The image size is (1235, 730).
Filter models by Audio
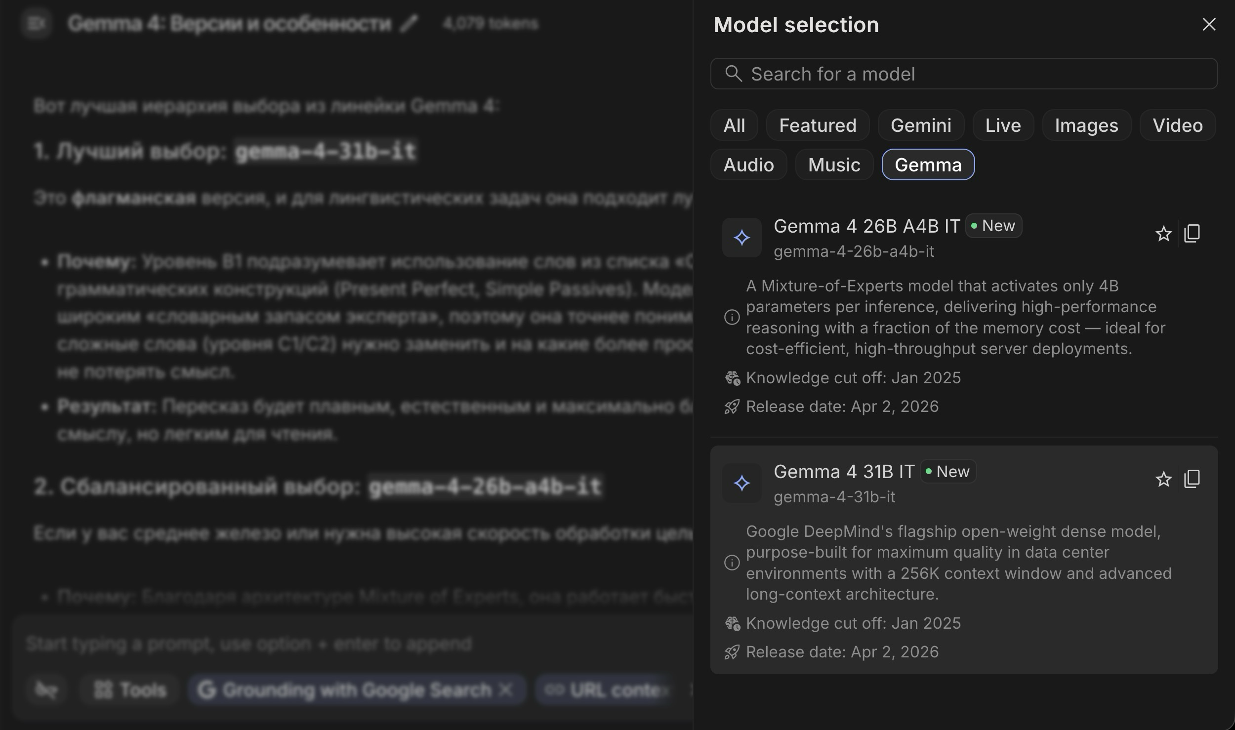(748, 164)
